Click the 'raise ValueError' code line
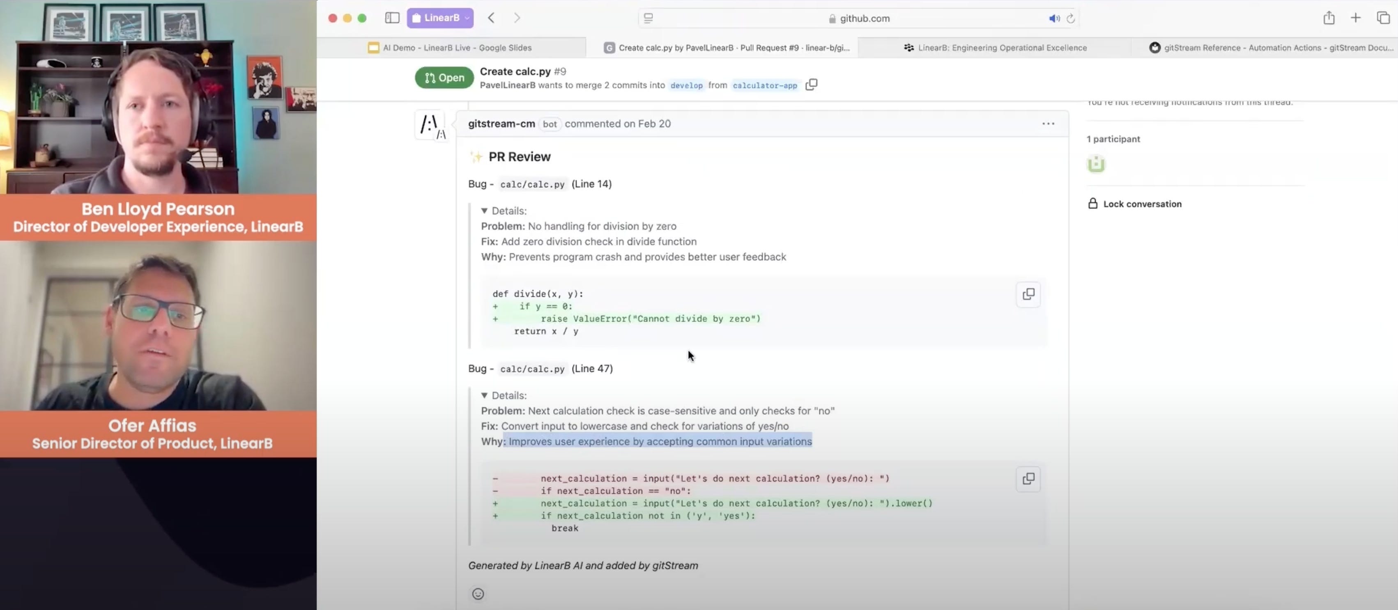The width and height of the screenshot is (1398, 610). [651, 319]
